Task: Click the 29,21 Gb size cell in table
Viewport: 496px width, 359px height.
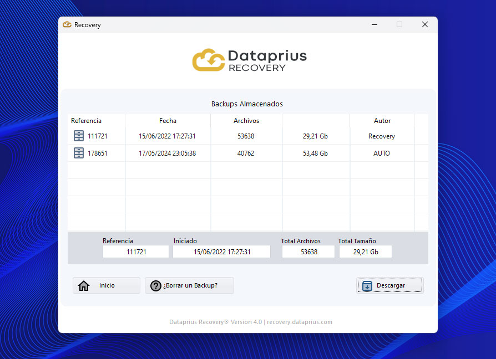Action: coord(315,136)
